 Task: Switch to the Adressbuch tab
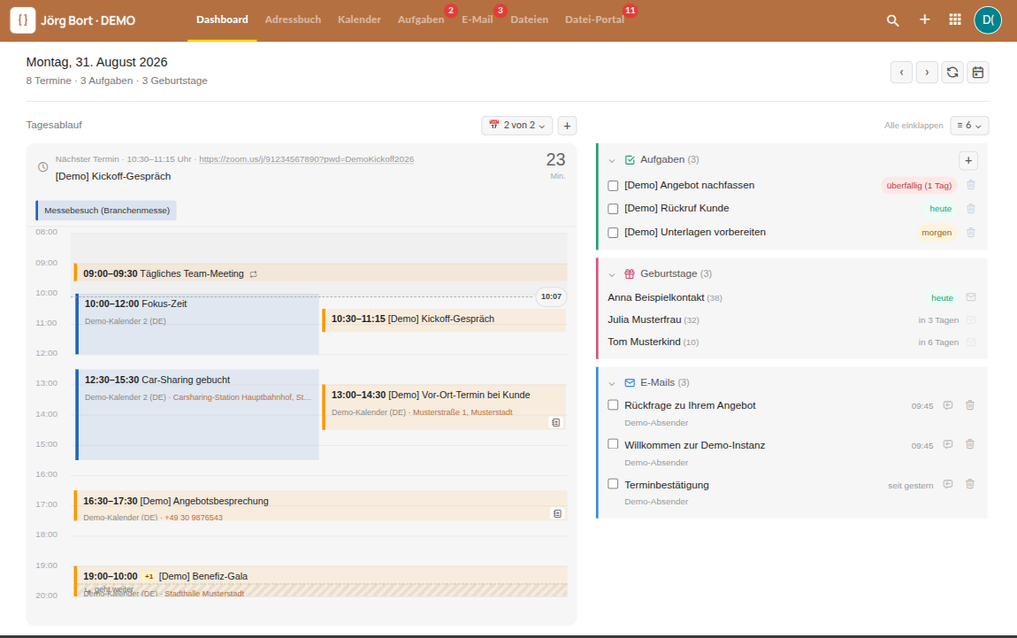click(x=293, y=19)
